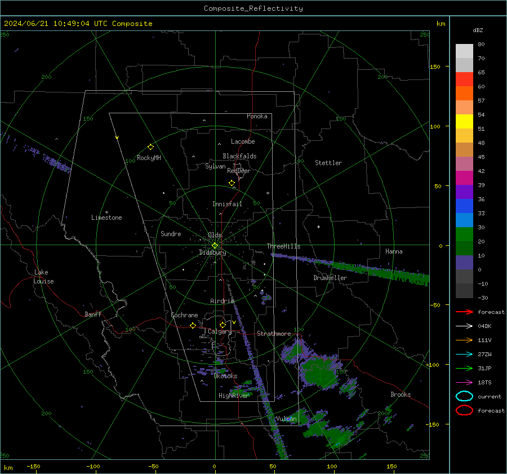Click the Didsbury city label
This screenshot has height=474, width=507.
212,252
